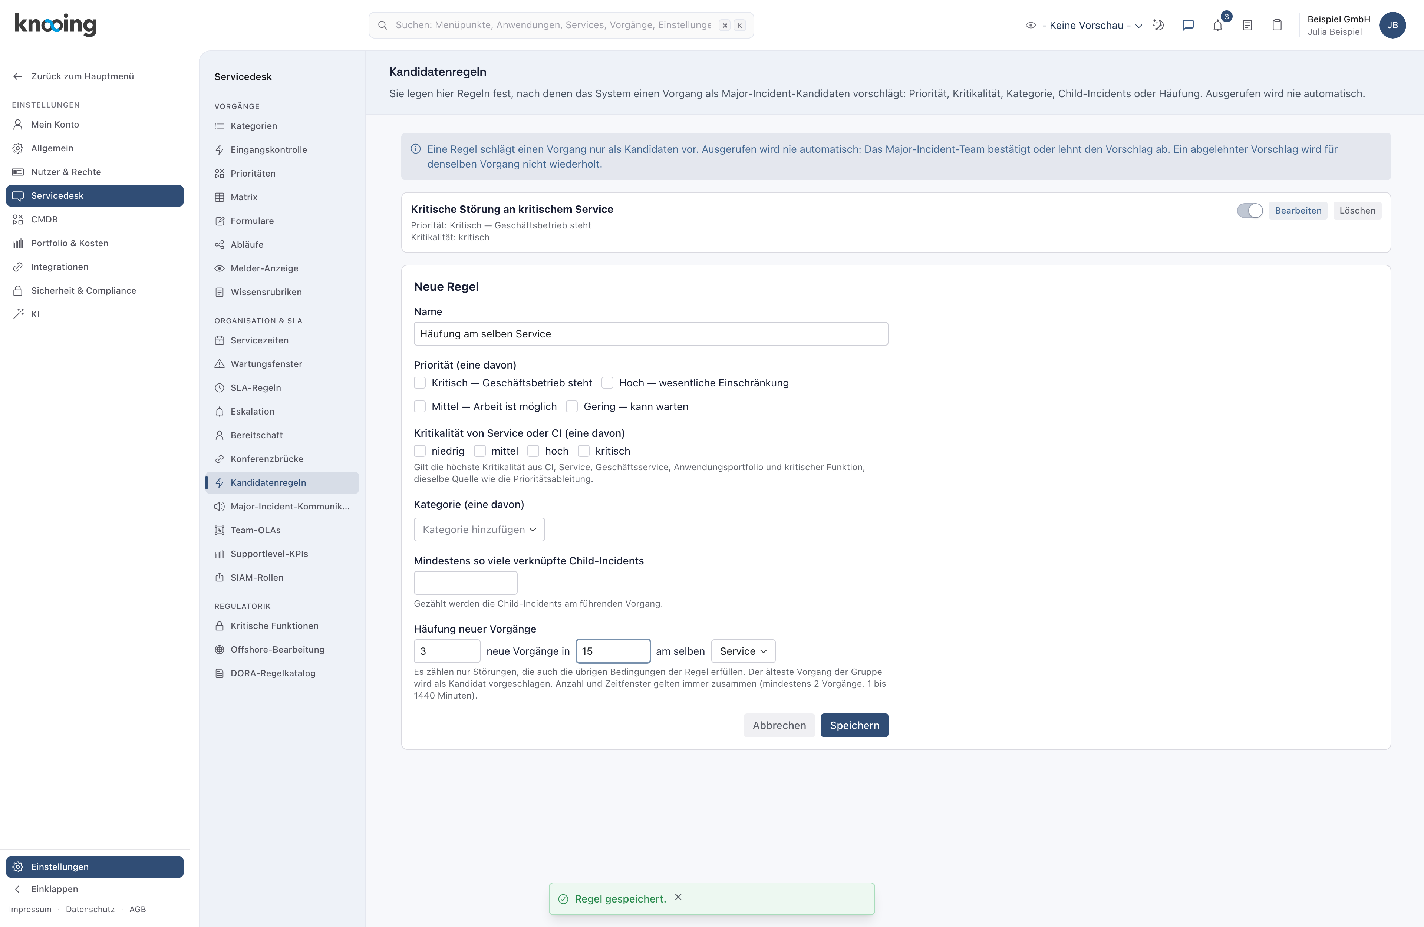
Task: Click the rule Name input field
Action: tap(651, 334)
